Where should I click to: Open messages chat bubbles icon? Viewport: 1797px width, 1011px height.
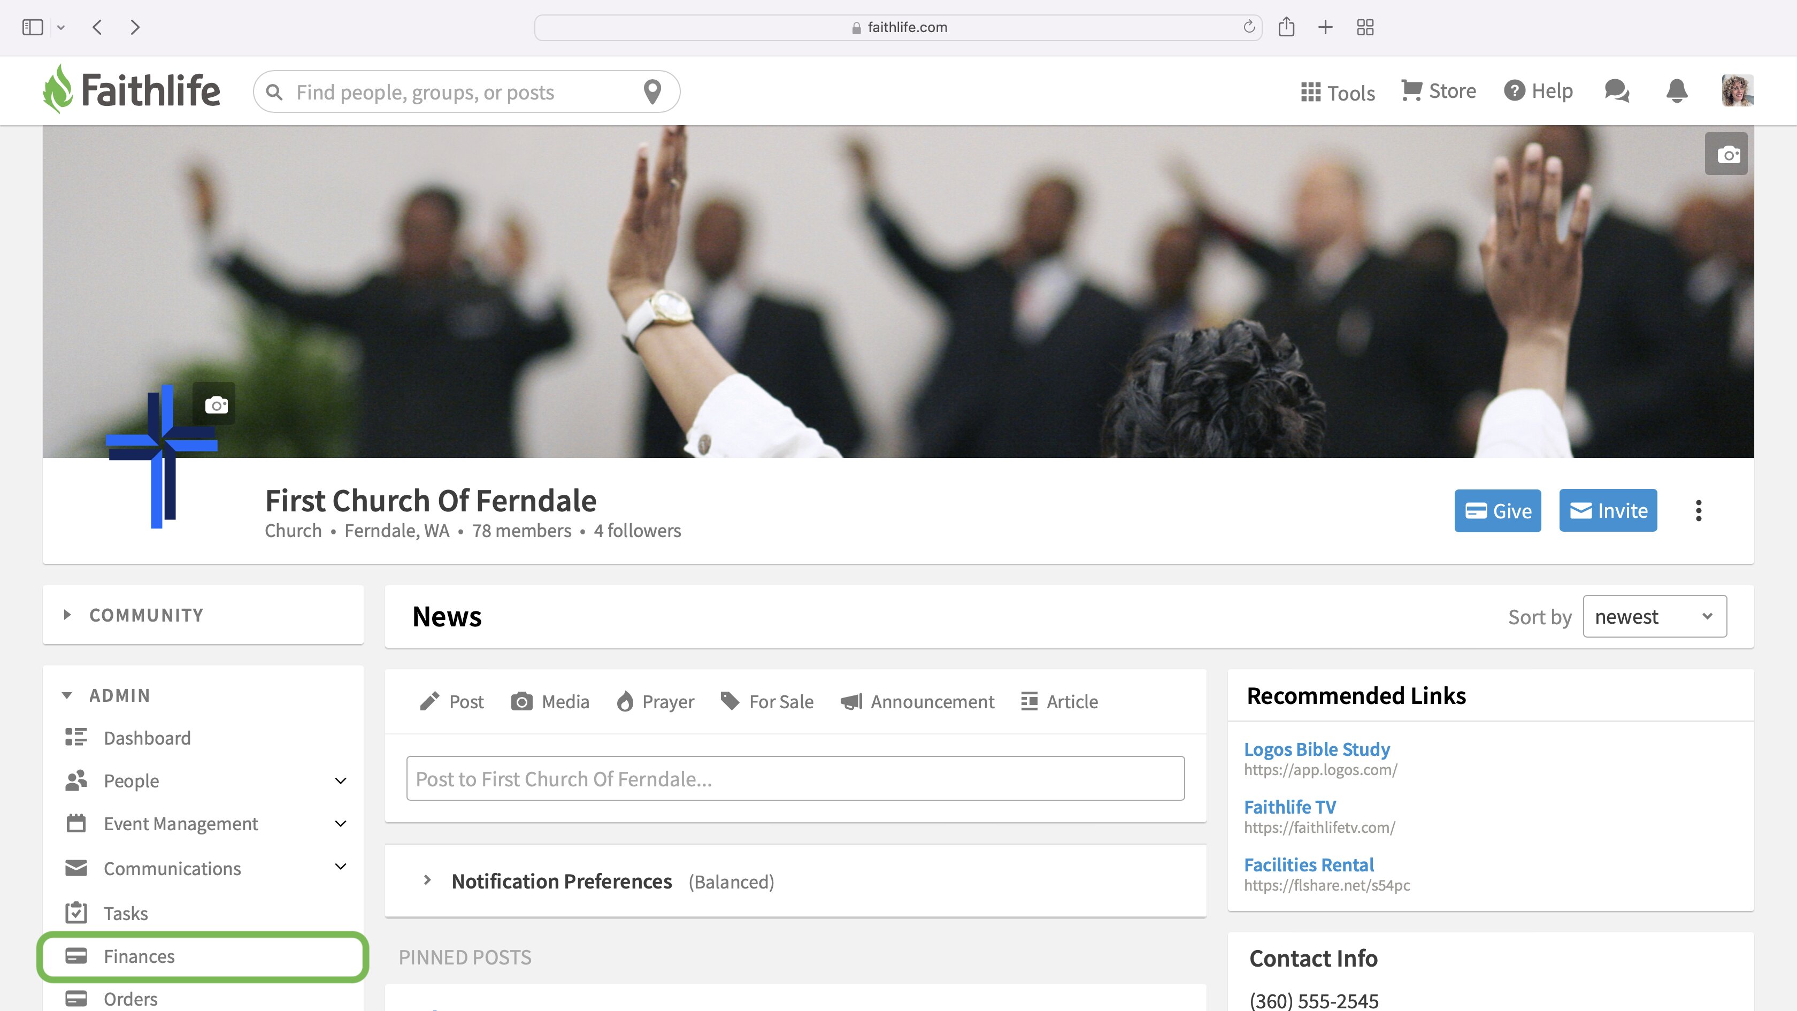click(1616, 91)
